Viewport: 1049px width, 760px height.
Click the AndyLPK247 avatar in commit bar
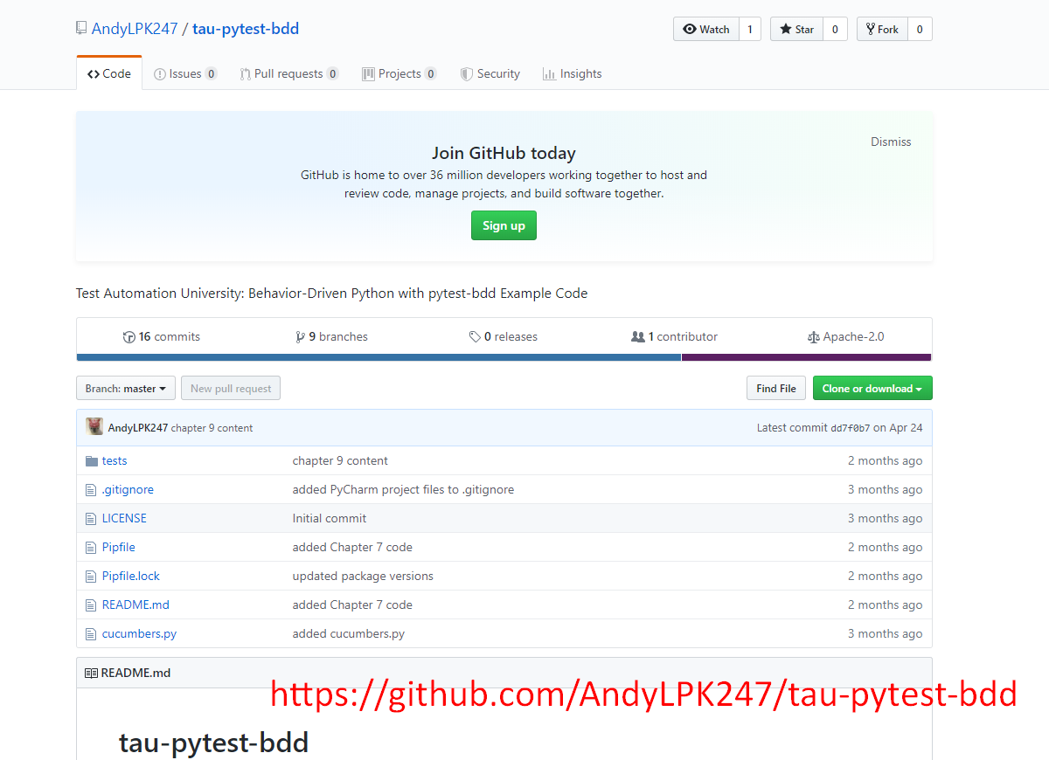coord(94,427)
